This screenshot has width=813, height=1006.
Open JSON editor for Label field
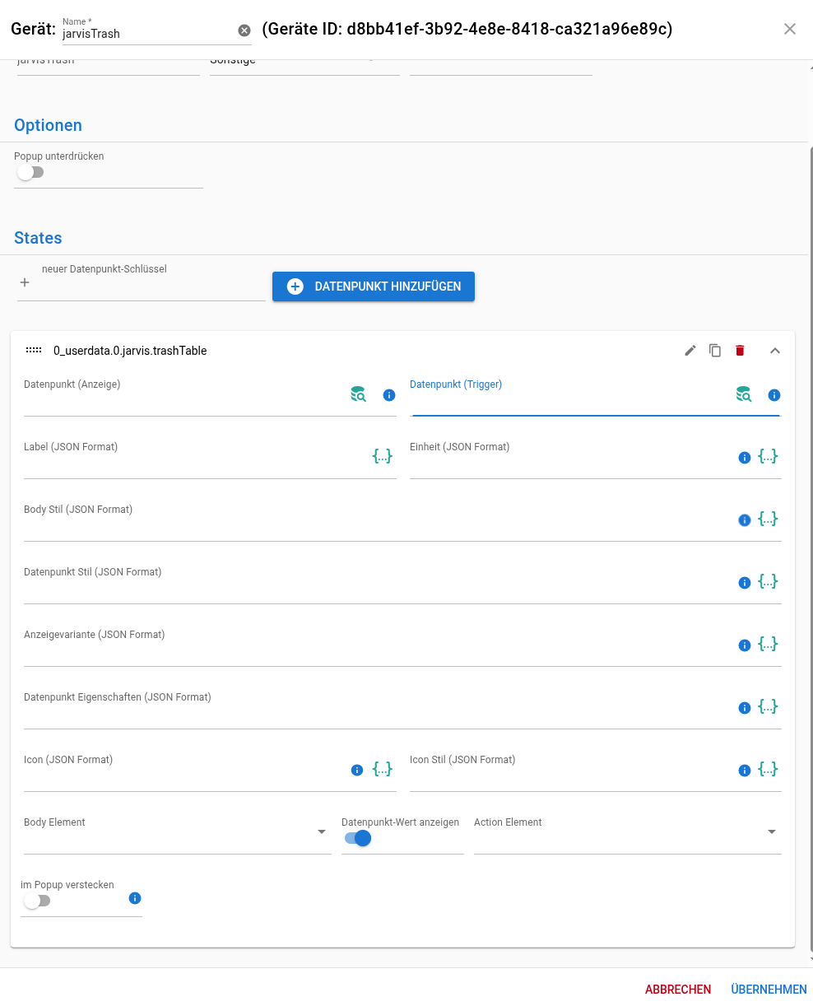click(x=383, y=456)
